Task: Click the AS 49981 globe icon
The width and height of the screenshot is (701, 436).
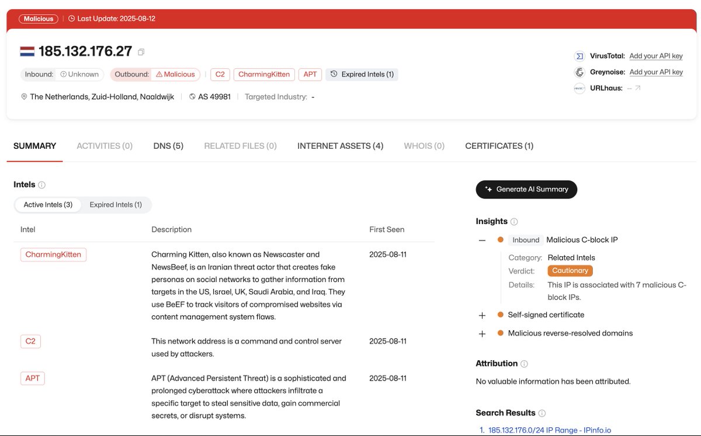Action: (x=192, y=97)
